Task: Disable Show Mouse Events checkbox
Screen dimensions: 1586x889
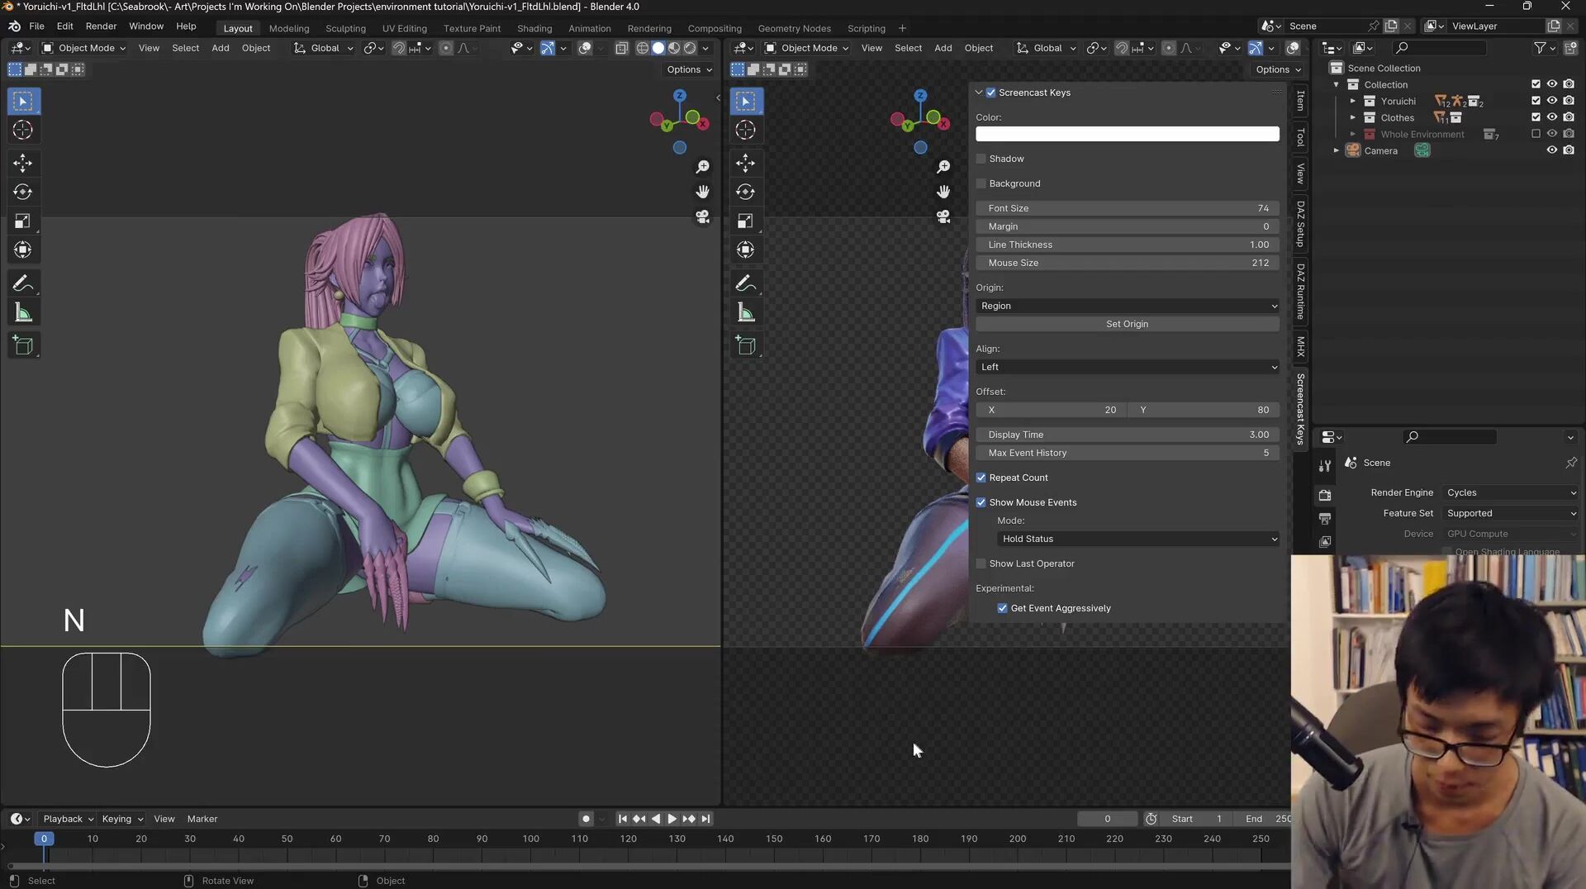Action: pos(981,502)
